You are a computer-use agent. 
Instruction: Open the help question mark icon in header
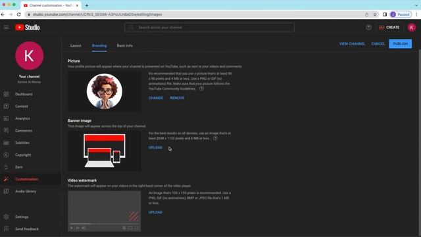368,27
